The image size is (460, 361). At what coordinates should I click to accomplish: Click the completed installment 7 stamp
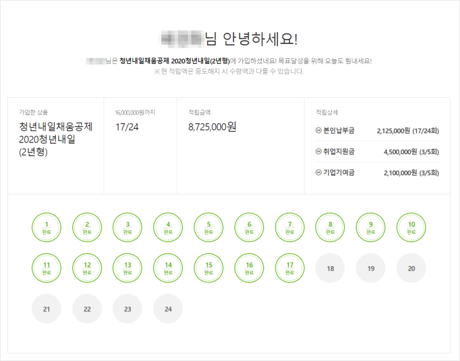pos(290,227)
